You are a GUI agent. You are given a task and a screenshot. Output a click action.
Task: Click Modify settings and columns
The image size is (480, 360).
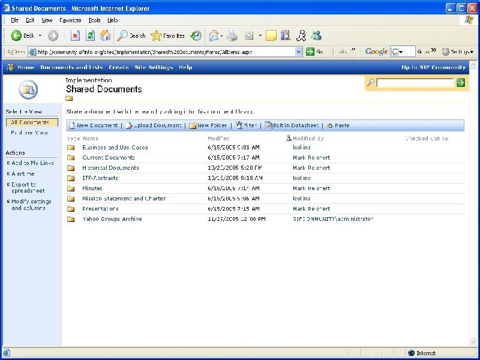click(31, 205)
